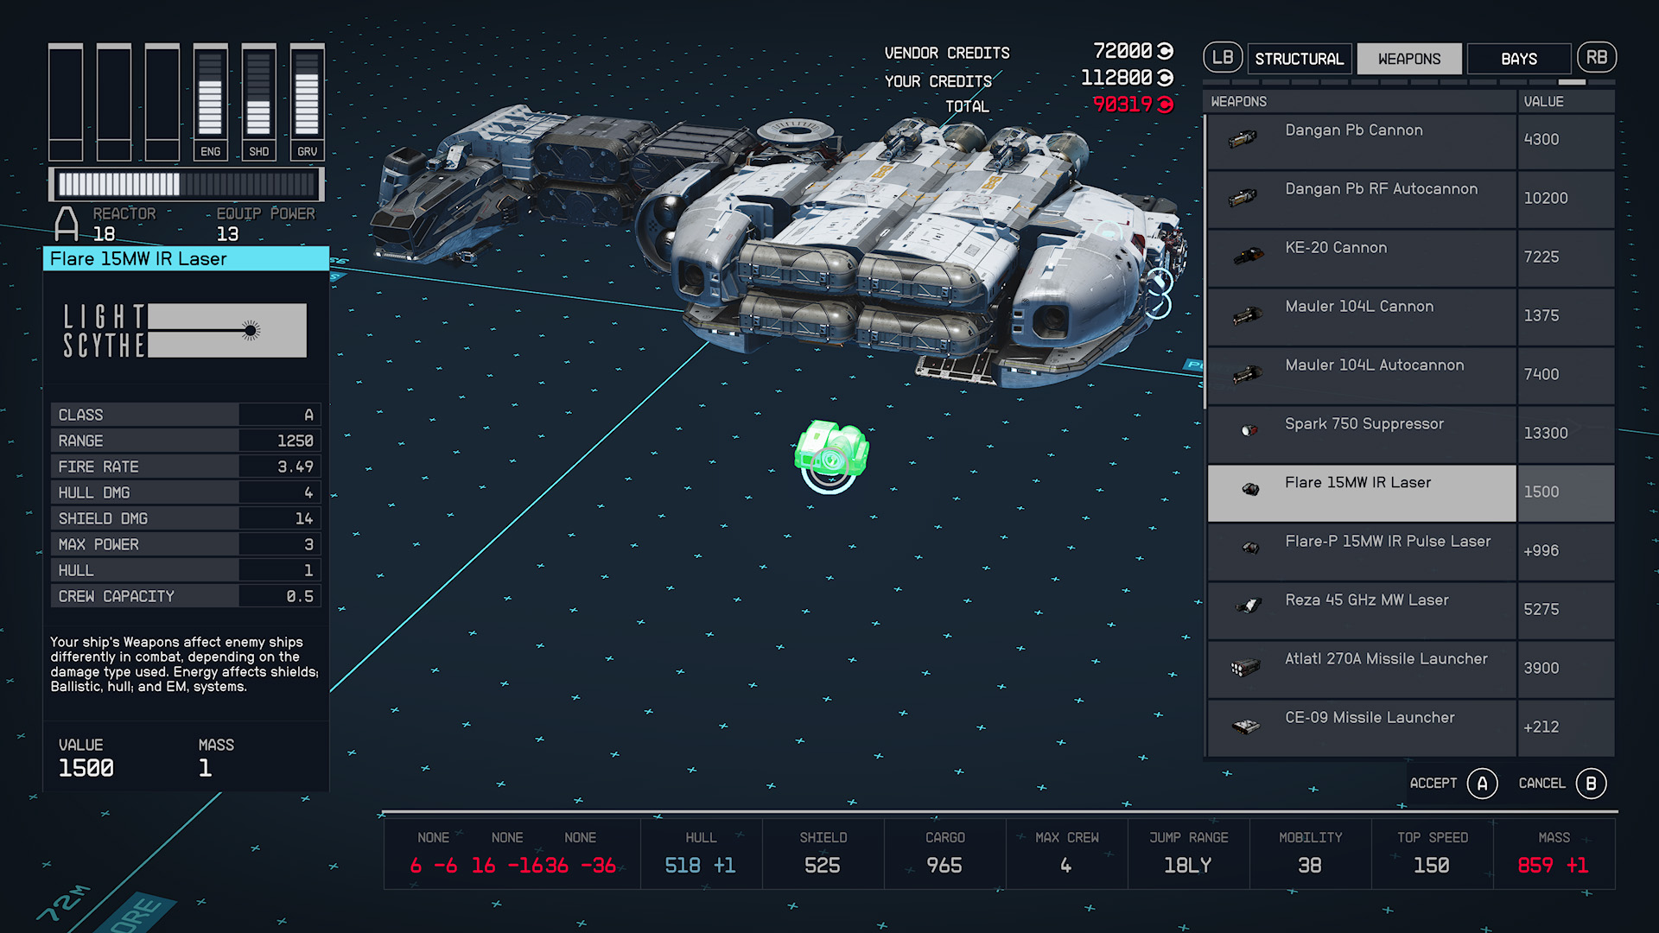
Task: Click the CREW CAPACITY 0.5 stat row
Action: (186, 596)
